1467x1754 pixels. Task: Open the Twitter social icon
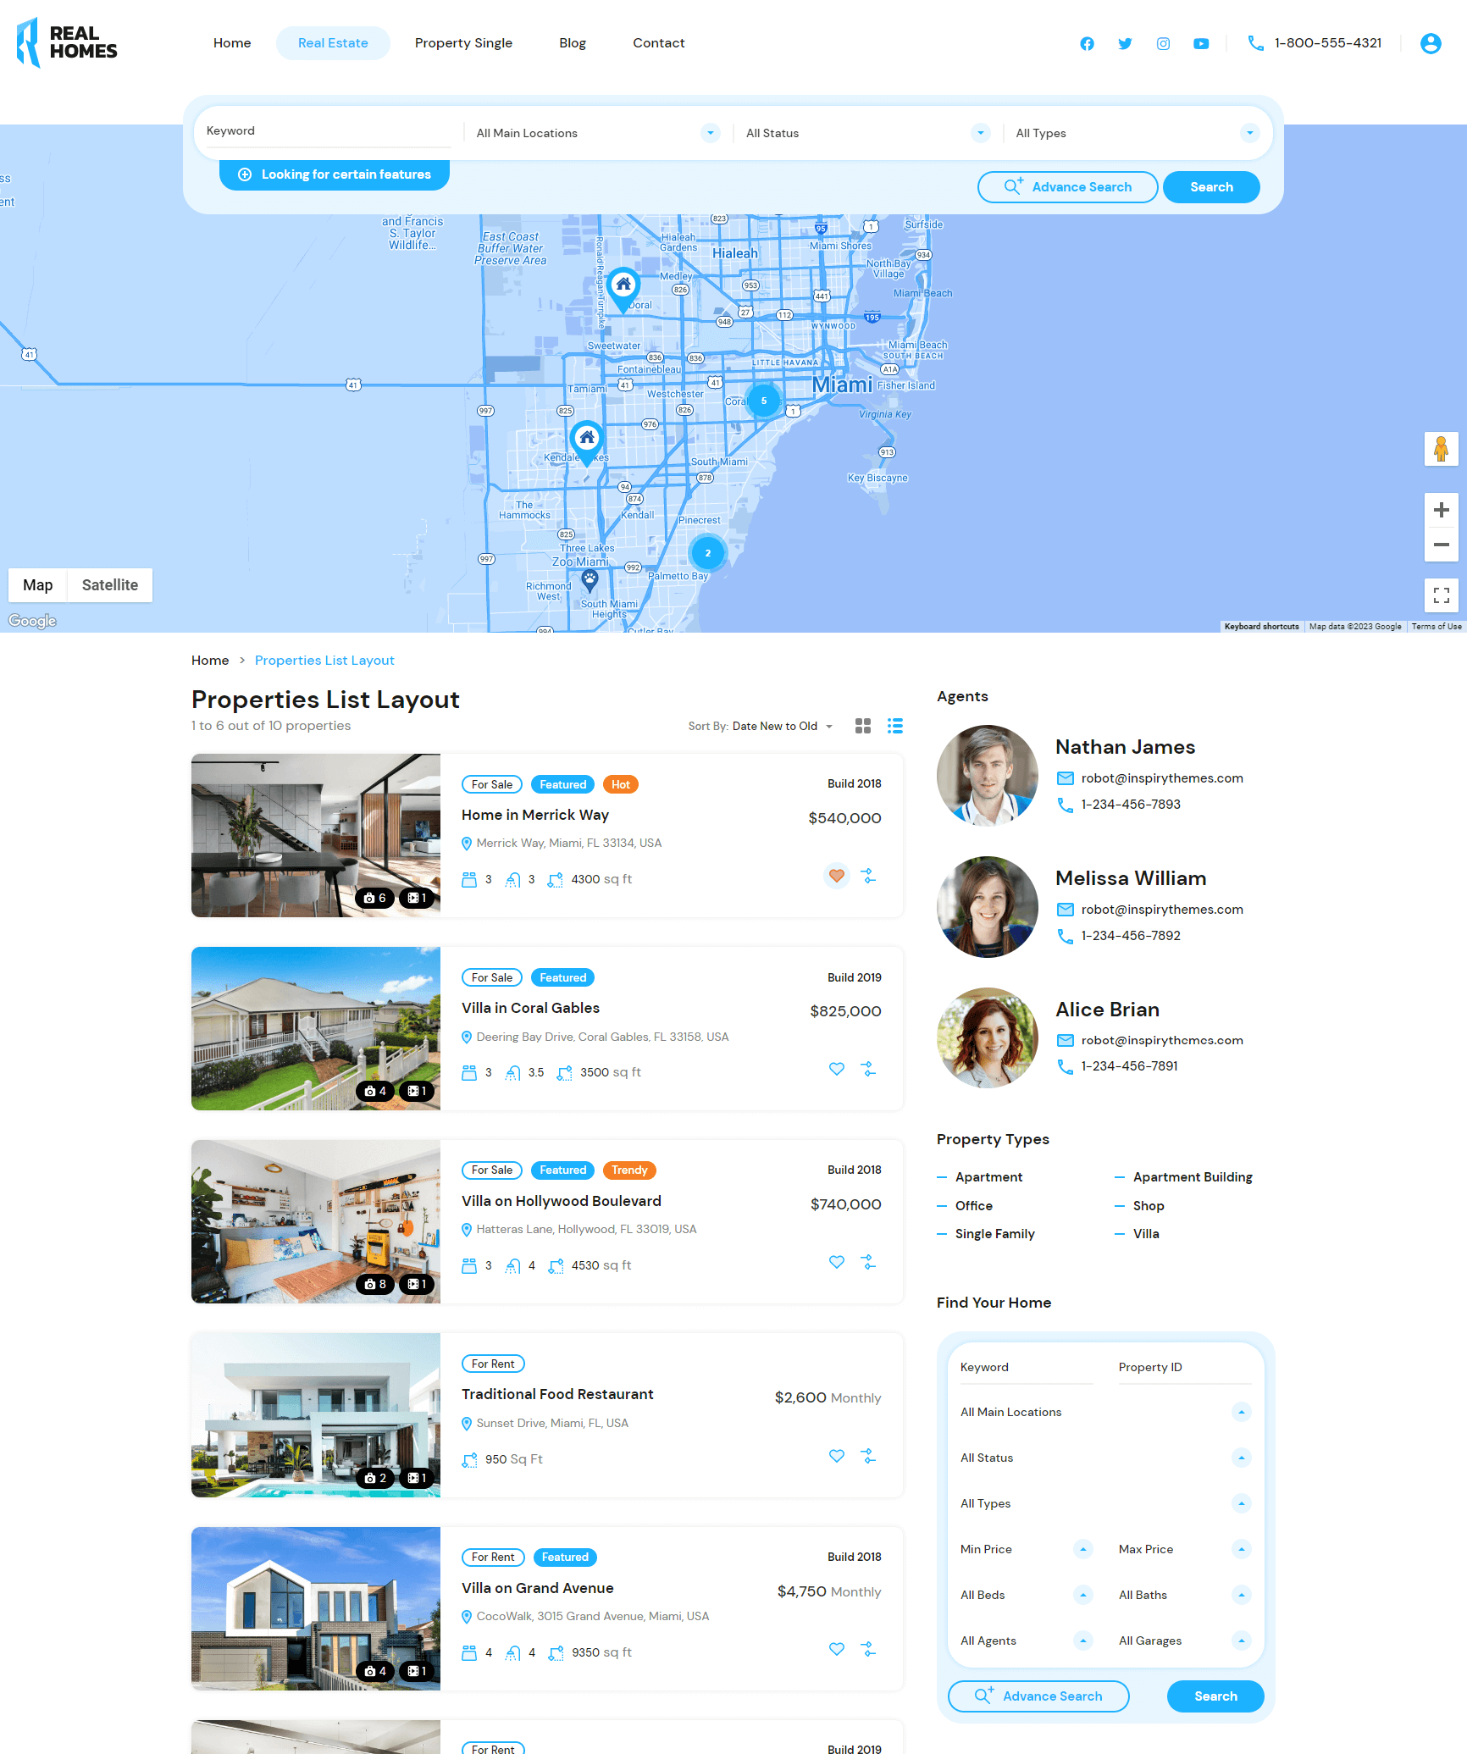[1125, 43]
